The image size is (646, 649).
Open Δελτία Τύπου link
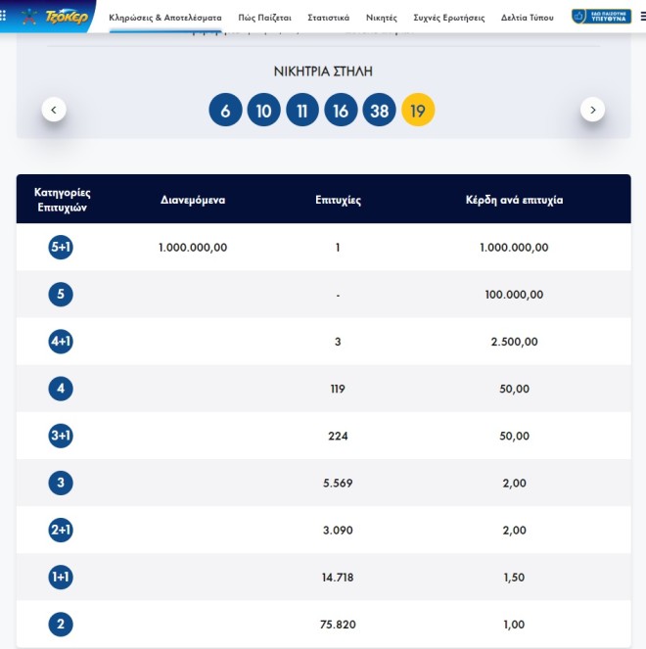(527, 18)
